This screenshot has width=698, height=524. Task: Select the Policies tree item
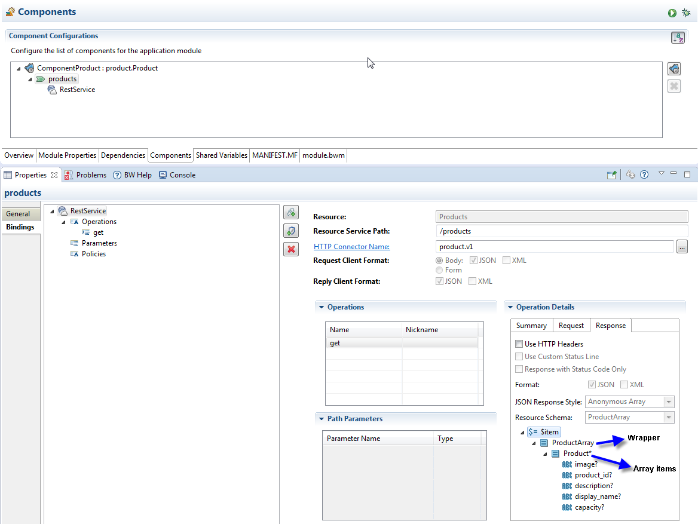pos(93,254)
